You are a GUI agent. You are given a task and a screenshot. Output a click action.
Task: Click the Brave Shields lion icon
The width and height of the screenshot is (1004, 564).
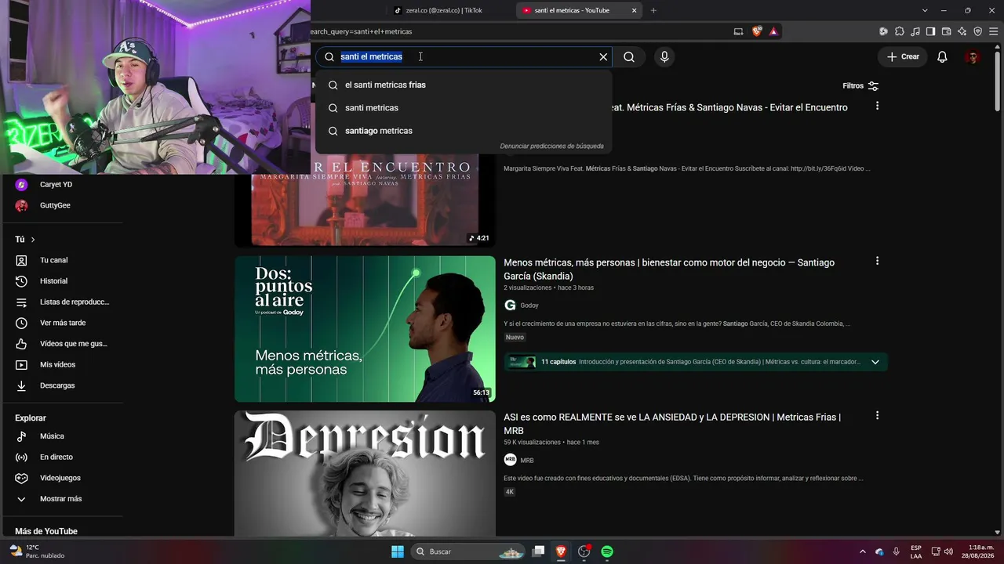757,31
